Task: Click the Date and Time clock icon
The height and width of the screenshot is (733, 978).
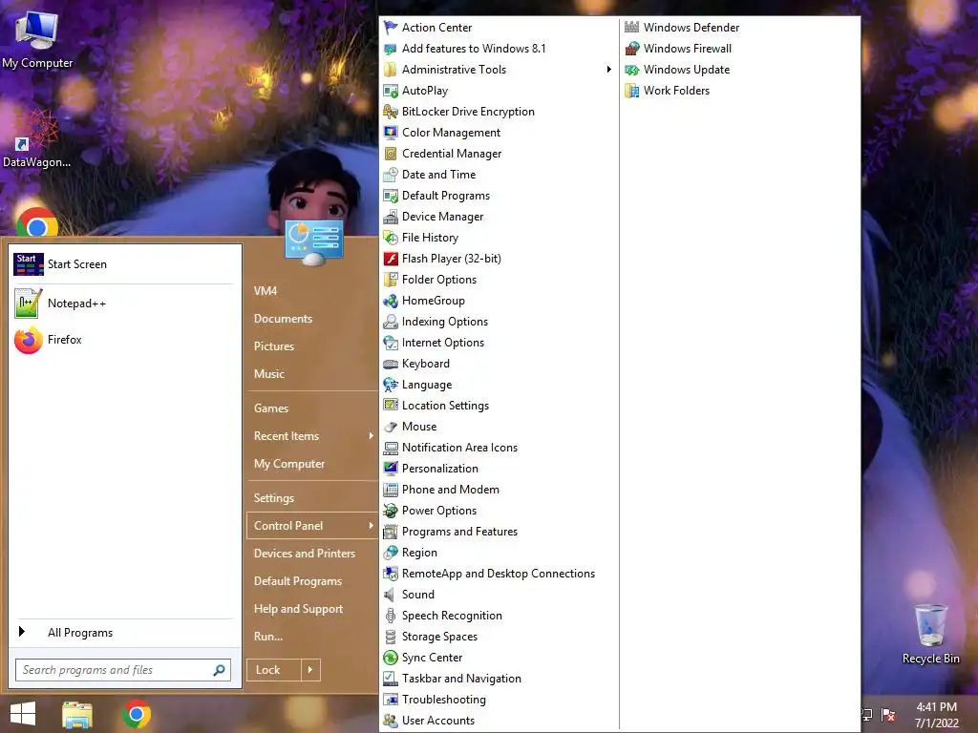Action: pyautogui.click(x=391, y=175)
